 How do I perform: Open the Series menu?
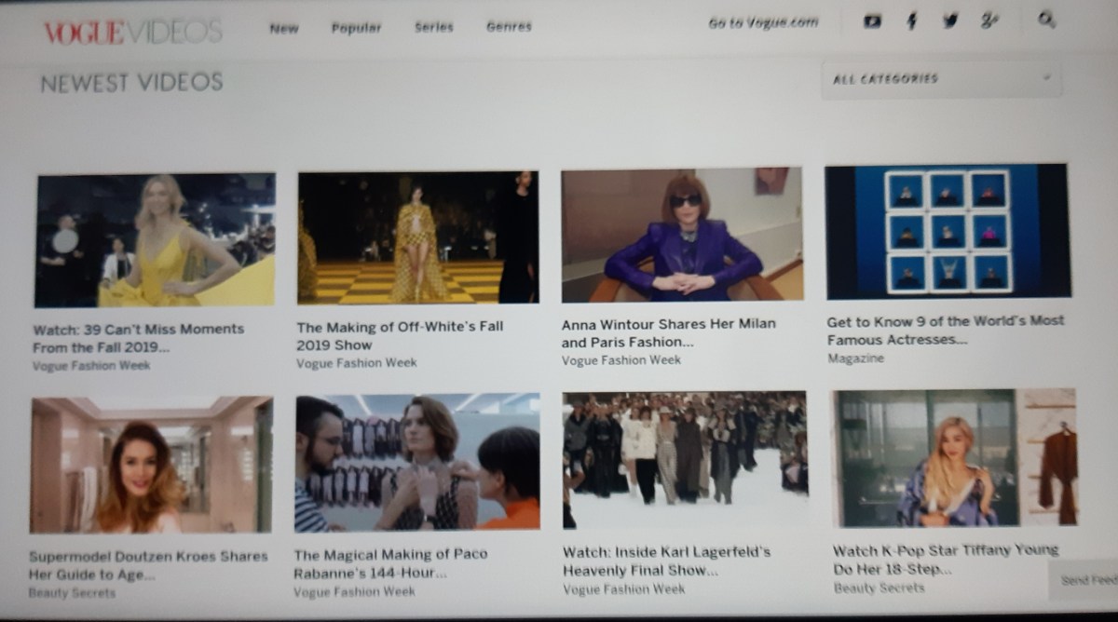pyautogui.click(x=433, y=27)
